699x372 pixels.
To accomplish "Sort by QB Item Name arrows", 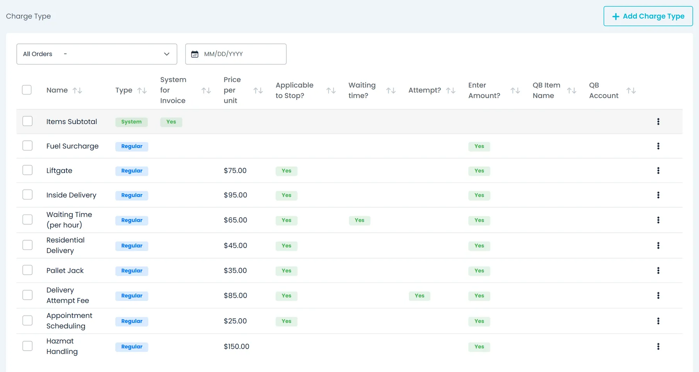I will point(572,91).
